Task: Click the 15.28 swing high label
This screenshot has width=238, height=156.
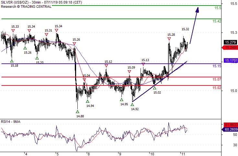Action: (171, 35)
